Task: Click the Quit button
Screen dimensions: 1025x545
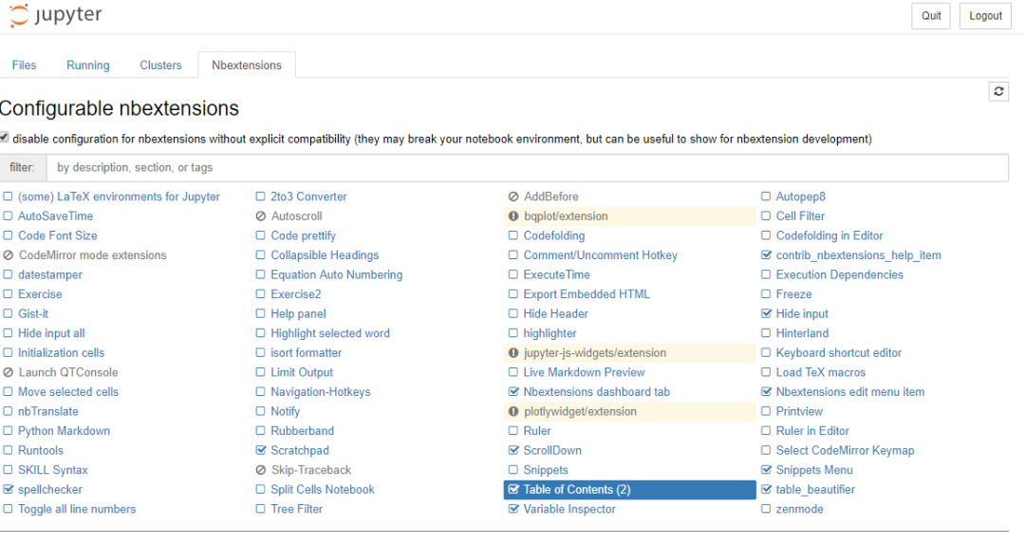Action: [x=931, y=16]
